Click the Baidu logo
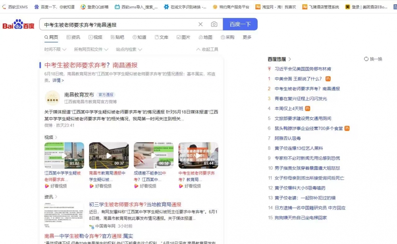This screenshot has height=244, width=397. (18, 24)
